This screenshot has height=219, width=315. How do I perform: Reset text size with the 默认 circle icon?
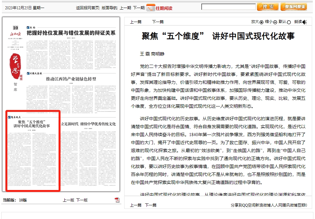[289, 22]
